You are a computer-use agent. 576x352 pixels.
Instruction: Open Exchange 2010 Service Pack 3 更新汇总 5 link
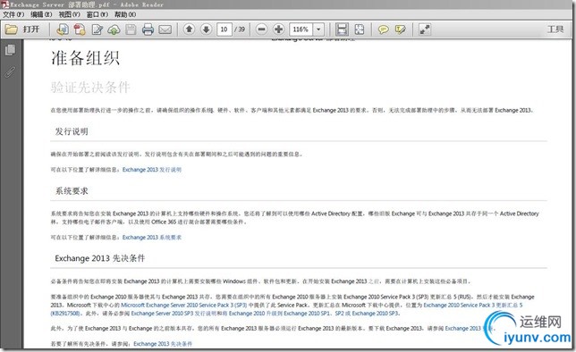[473, 305]
